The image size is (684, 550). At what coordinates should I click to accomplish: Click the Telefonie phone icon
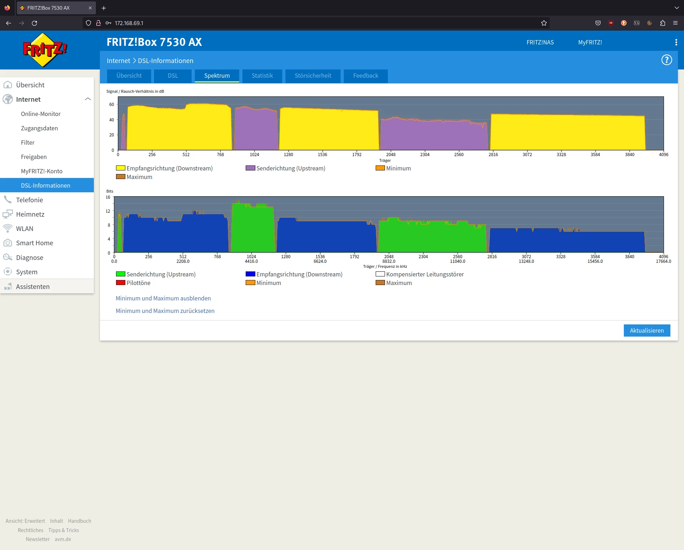8,200
